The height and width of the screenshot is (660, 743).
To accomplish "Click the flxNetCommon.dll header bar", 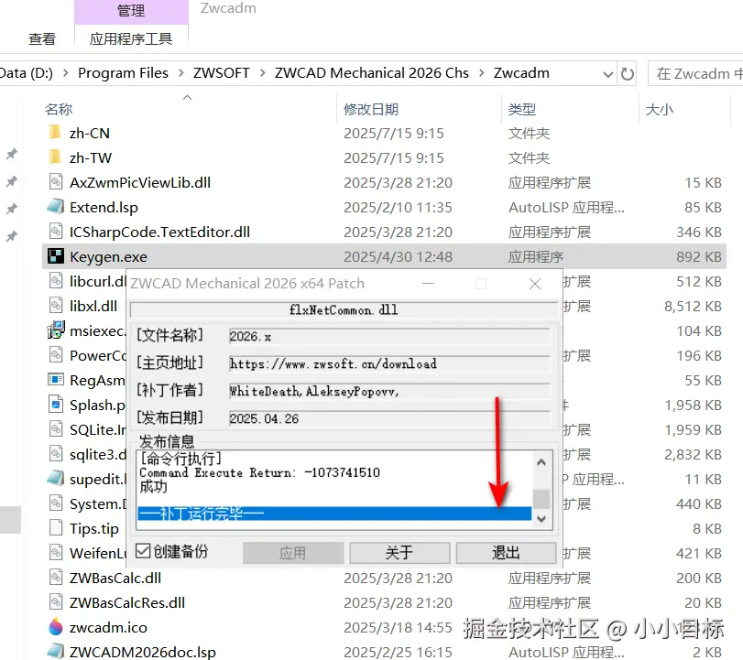I will 344,310.
